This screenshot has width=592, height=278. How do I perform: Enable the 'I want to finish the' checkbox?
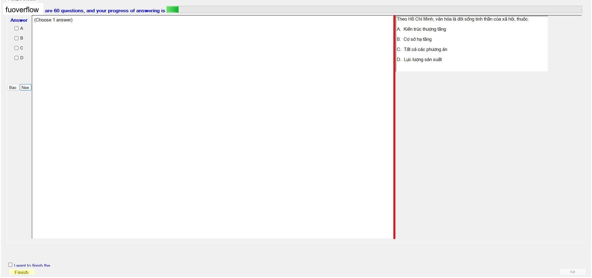point(10,265)
